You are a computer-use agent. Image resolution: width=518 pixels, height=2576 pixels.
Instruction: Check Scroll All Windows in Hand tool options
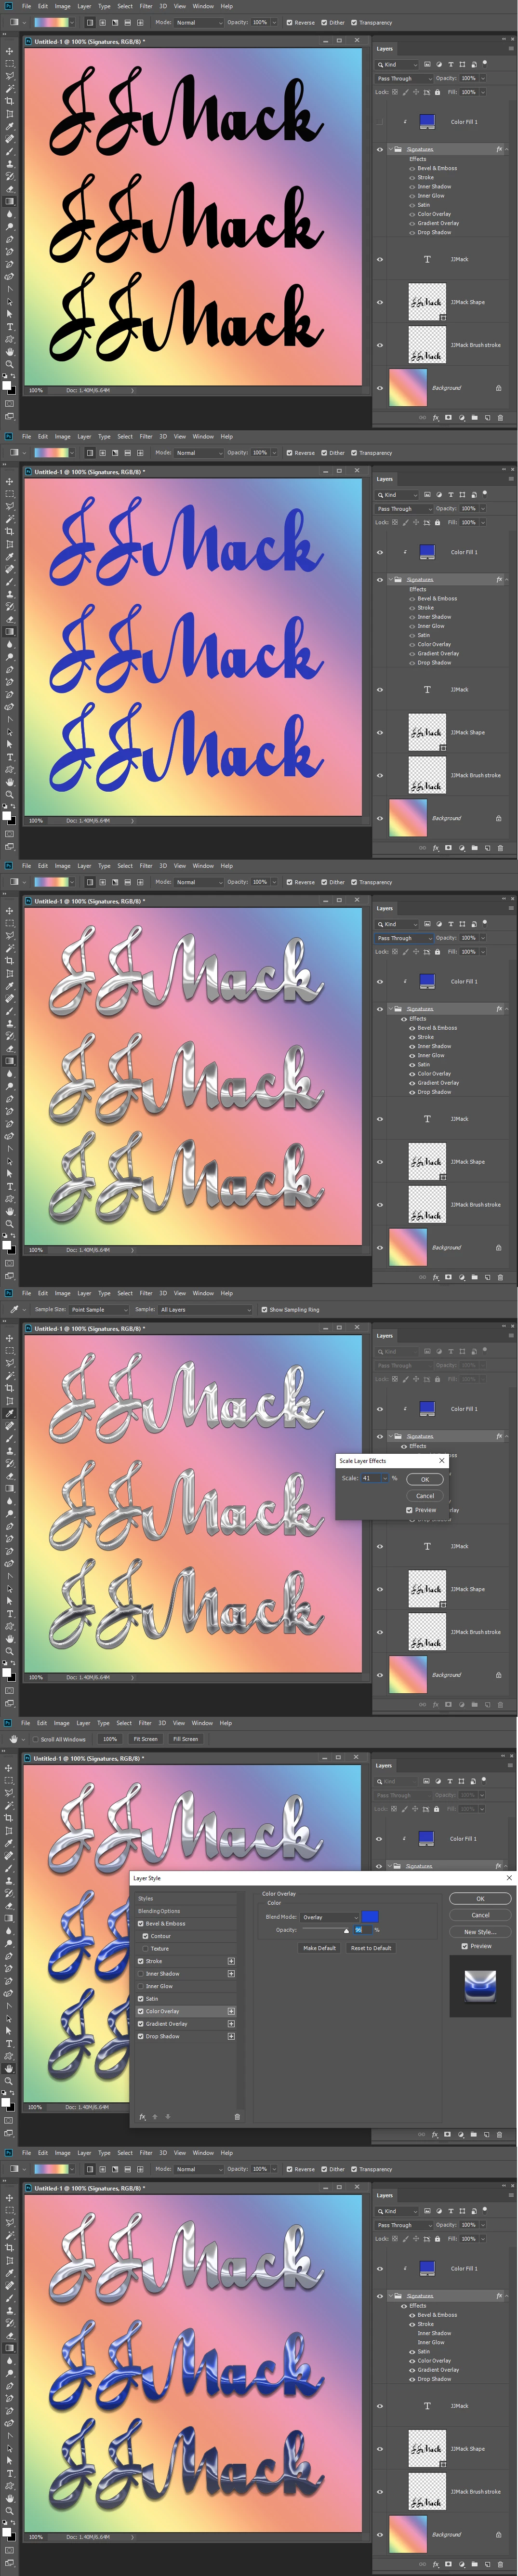point(36,1739)
